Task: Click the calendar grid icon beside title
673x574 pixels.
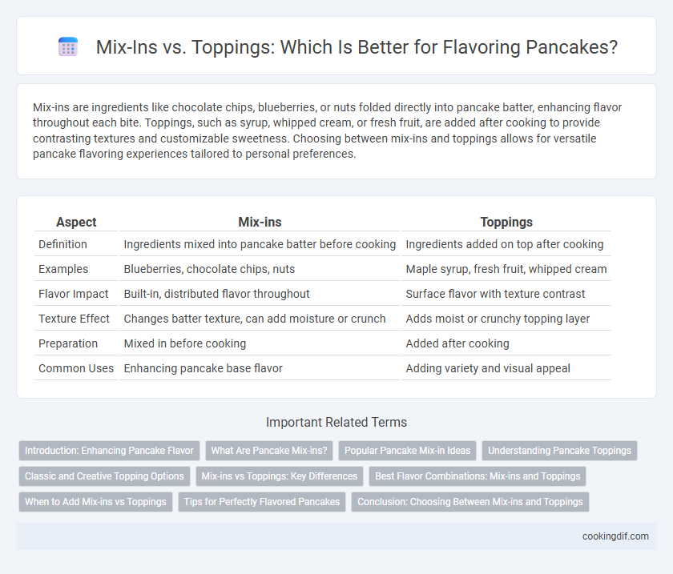Action: (x=68, y=46)
